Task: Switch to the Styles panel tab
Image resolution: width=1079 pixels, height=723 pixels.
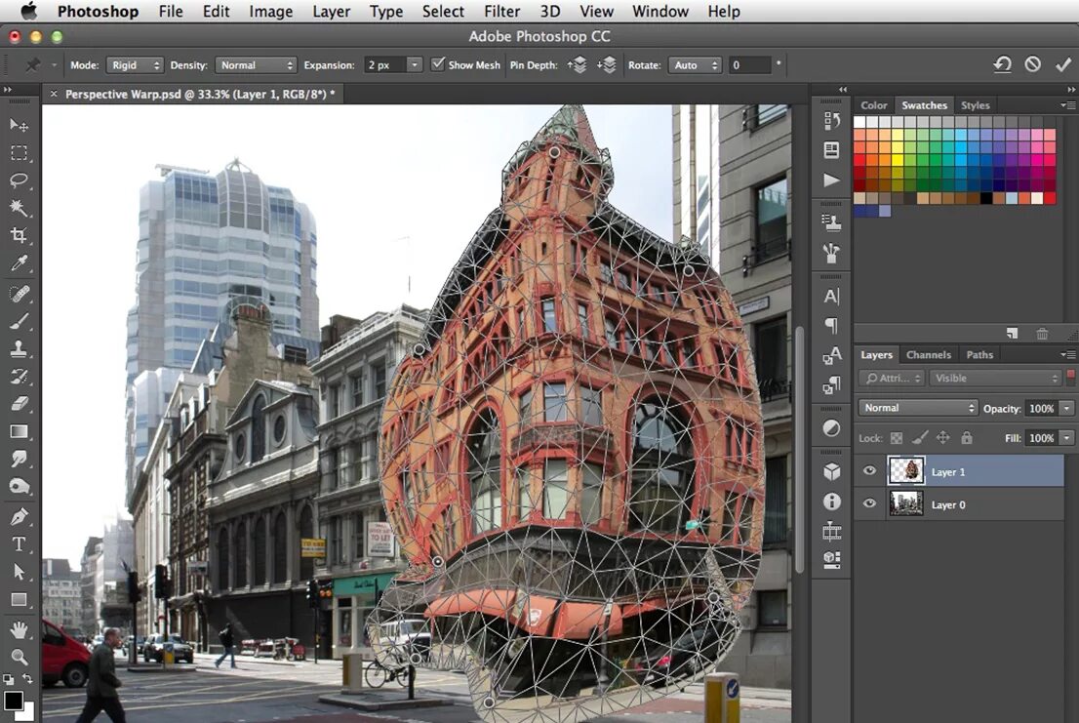Action: pyautogui.click(x=975, y=105)
